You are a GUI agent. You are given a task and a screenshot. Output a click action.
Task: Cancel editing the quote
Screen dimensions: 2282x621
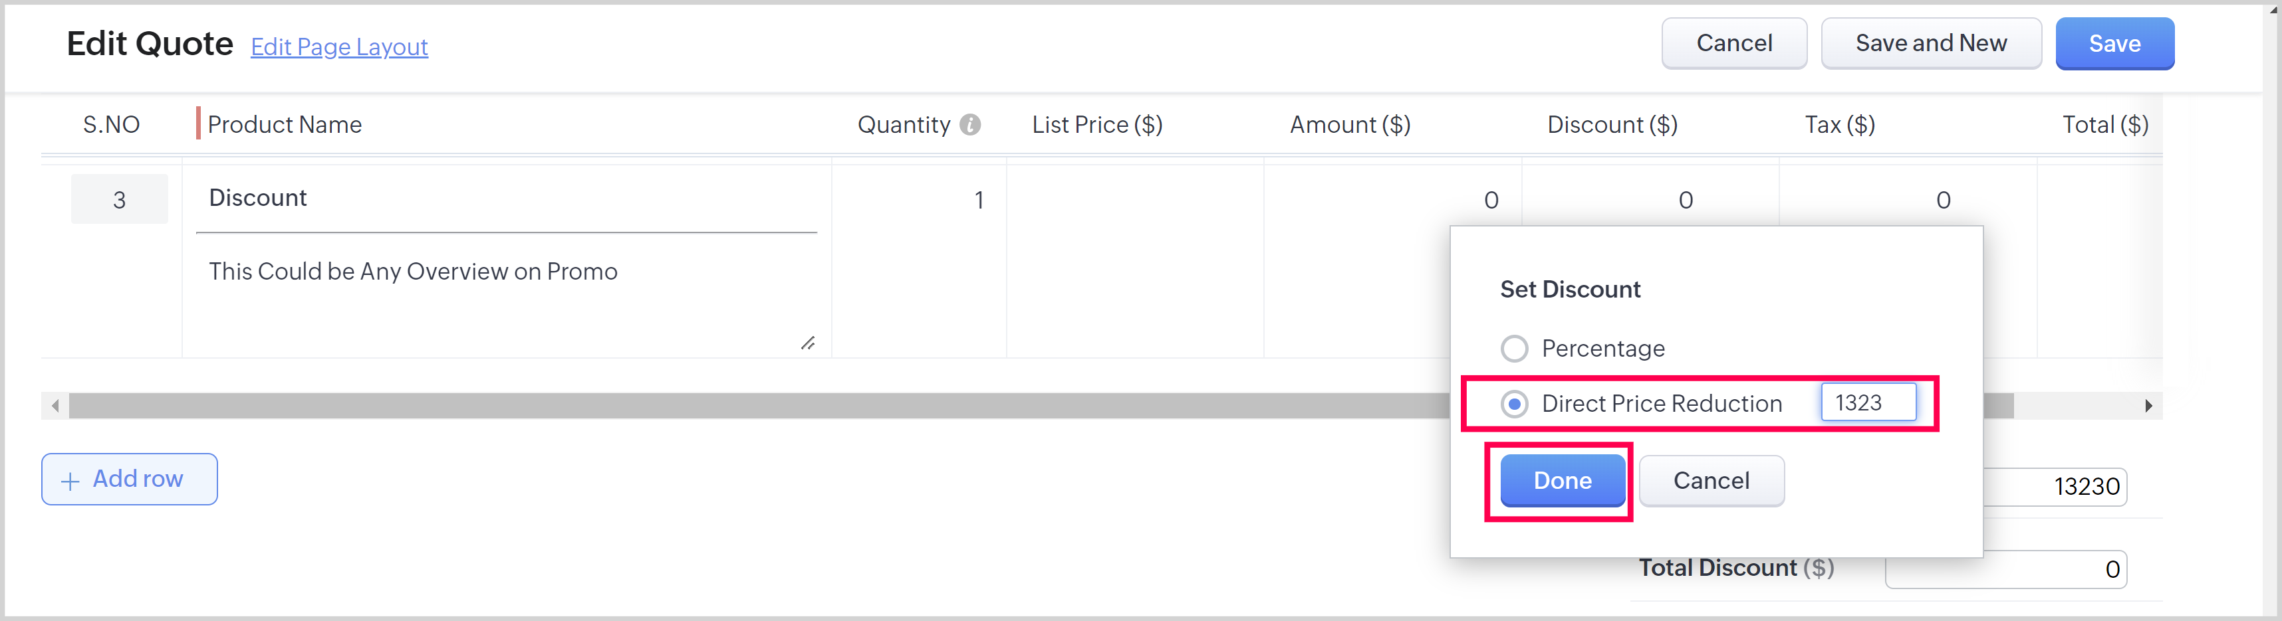pyautogui.click(x=1733, y=43)
